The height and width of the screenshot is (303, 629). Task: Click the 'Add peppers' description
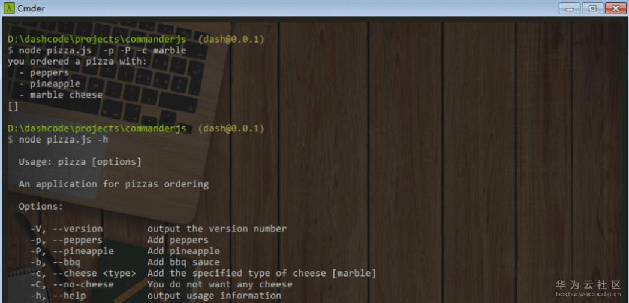(177, 240)
